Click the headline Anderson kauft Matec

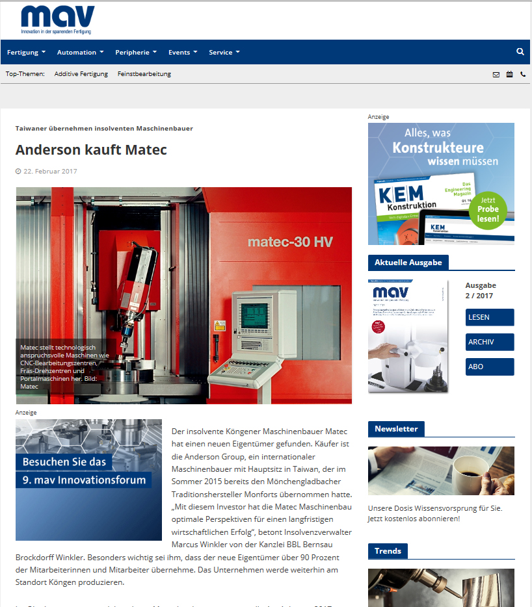[x=91, y=150]
